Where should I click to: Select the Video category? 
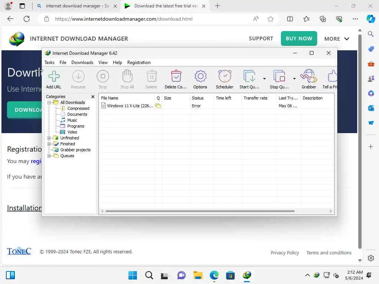point(72,132)
